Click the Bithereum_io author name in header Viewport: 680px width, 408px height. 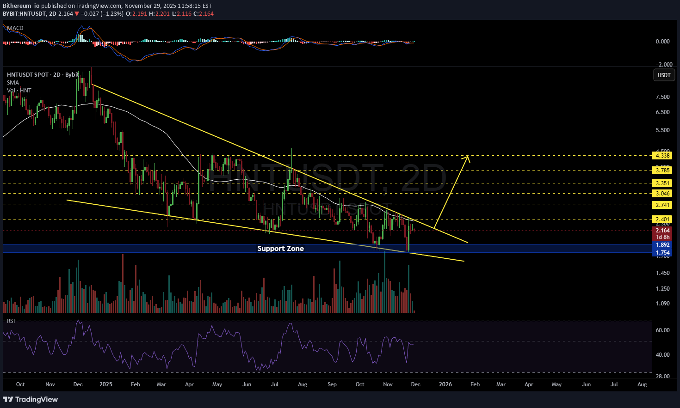(x=21, y=6)
